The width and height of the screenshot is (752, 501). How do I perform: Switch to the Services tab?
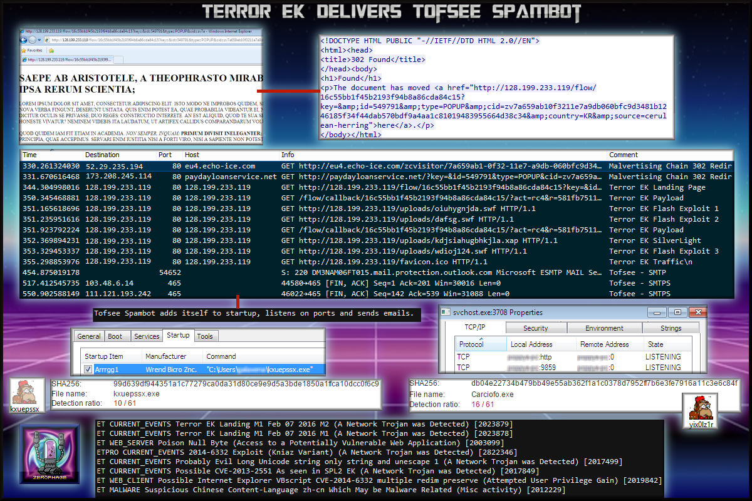[x=147, y=336]
